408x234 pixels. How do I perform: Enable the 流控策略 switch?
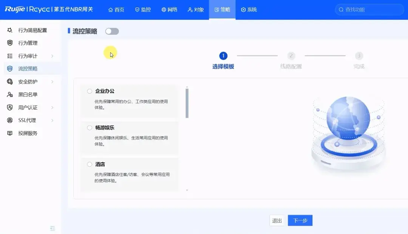click(x=111, y=32)
